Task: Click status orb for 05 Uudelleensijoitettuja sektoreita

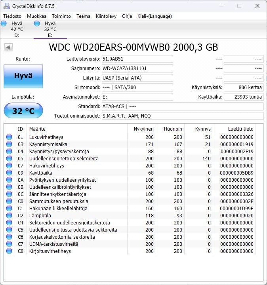Action: click(x=9, y=158)
